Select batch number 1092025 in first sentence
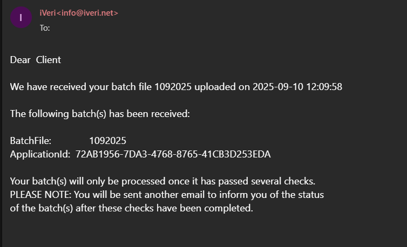The width and height of the screenshot is (407, 247). (173, 87)
